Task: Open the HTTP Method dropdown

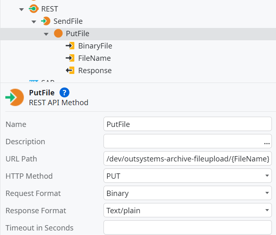Action: click(x=267, y=176)
